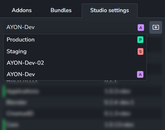
Task: Select the blurred Blender addon row
Action: [x=82, y=103]
